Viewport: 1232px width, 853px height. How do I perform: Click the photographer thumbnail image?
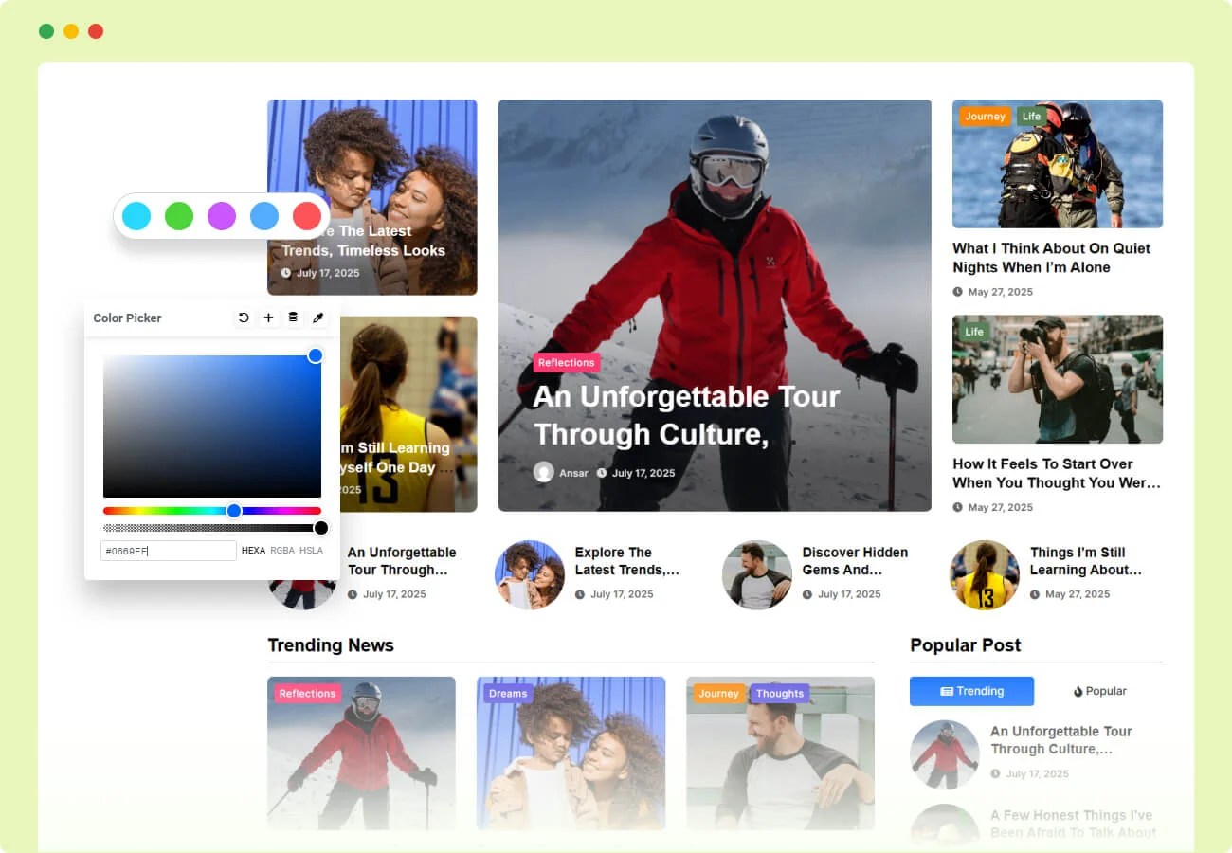point(1058,379)
